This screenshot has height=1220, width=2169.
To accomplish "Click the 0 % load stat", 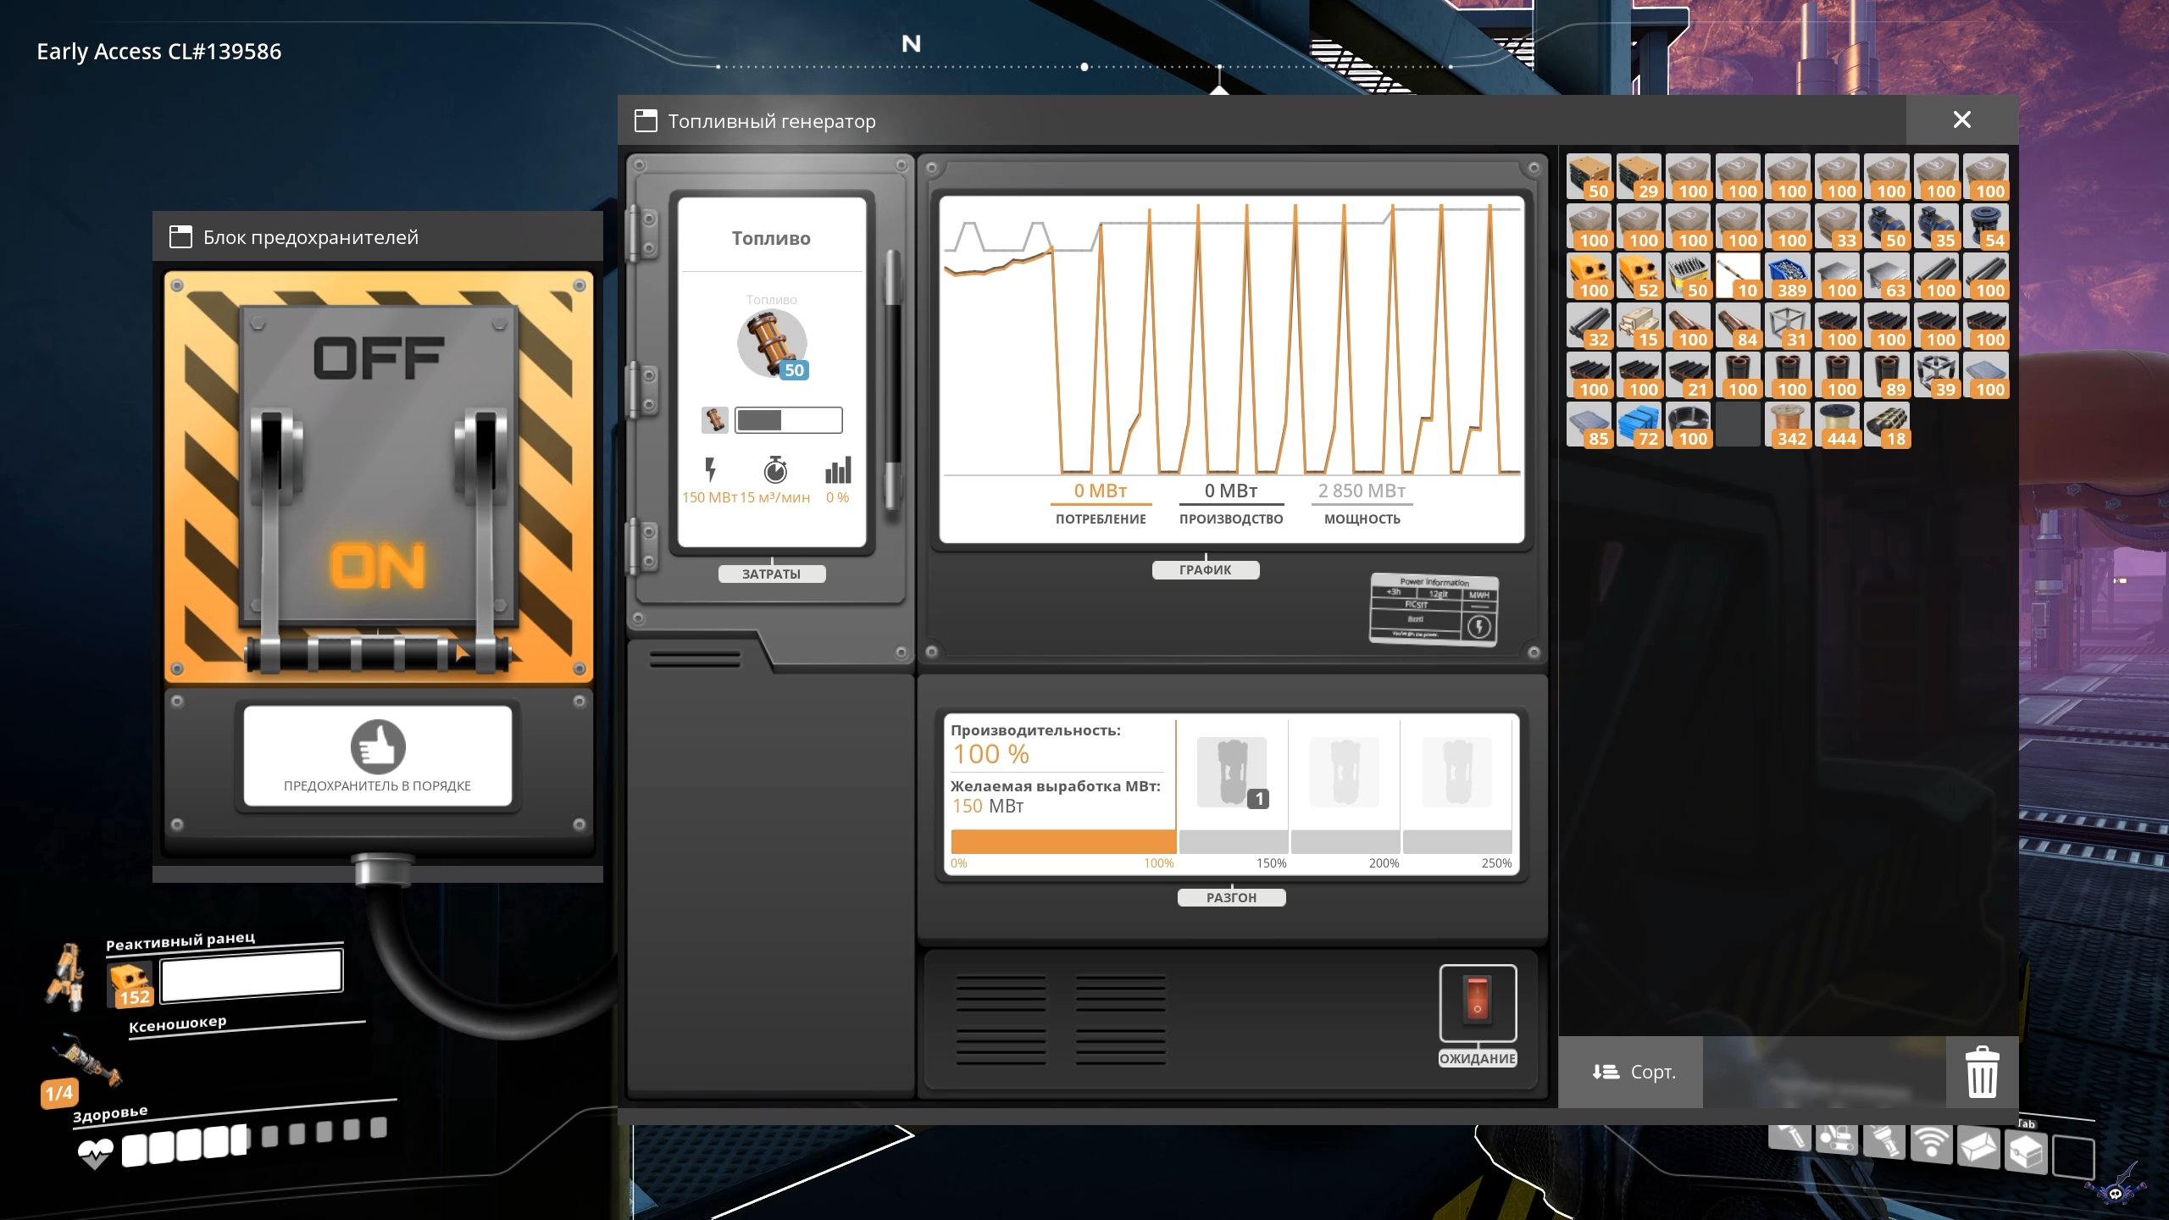I will point(837,481).
